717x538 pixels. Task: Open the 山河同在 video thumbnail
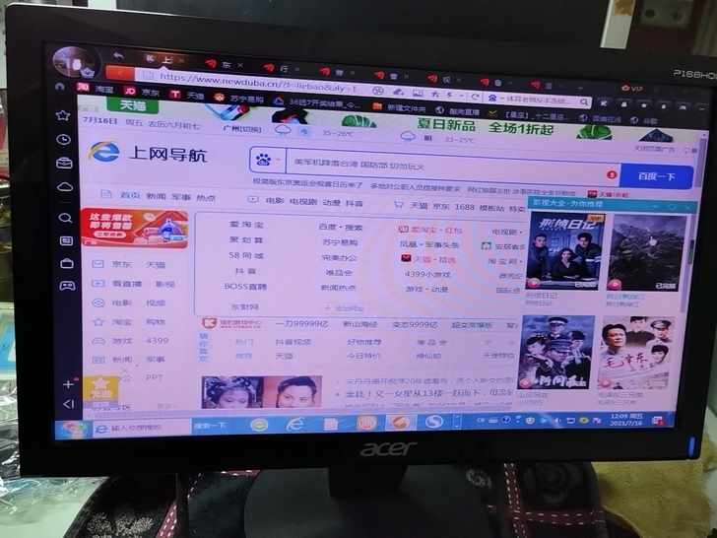point(556,352)
